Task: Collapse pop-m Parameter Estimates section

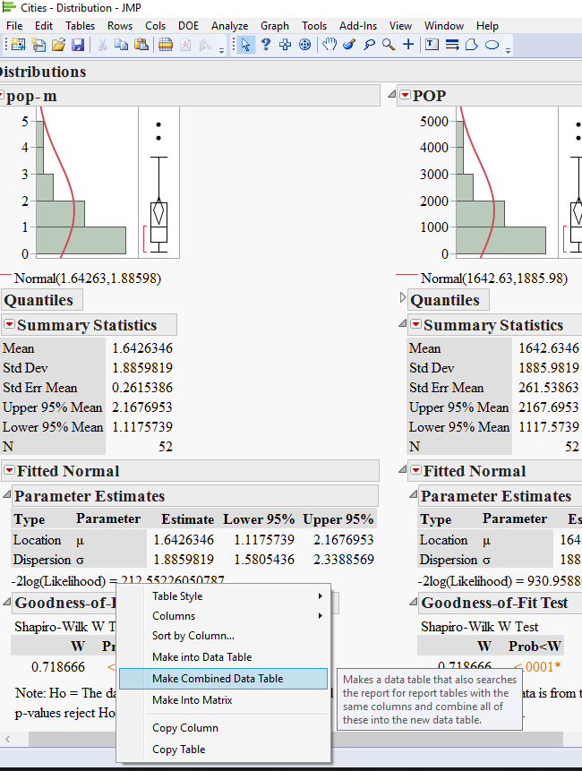Action: 7,493
